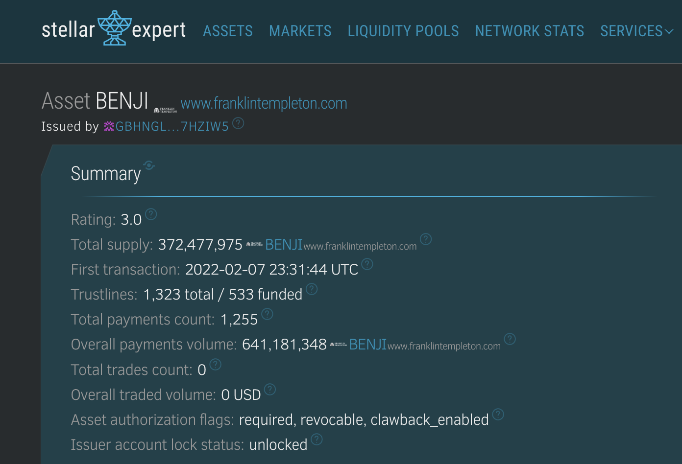Click the Overall traded volume question mark icon
Screen dimensions: 682x464
[270, 389]
